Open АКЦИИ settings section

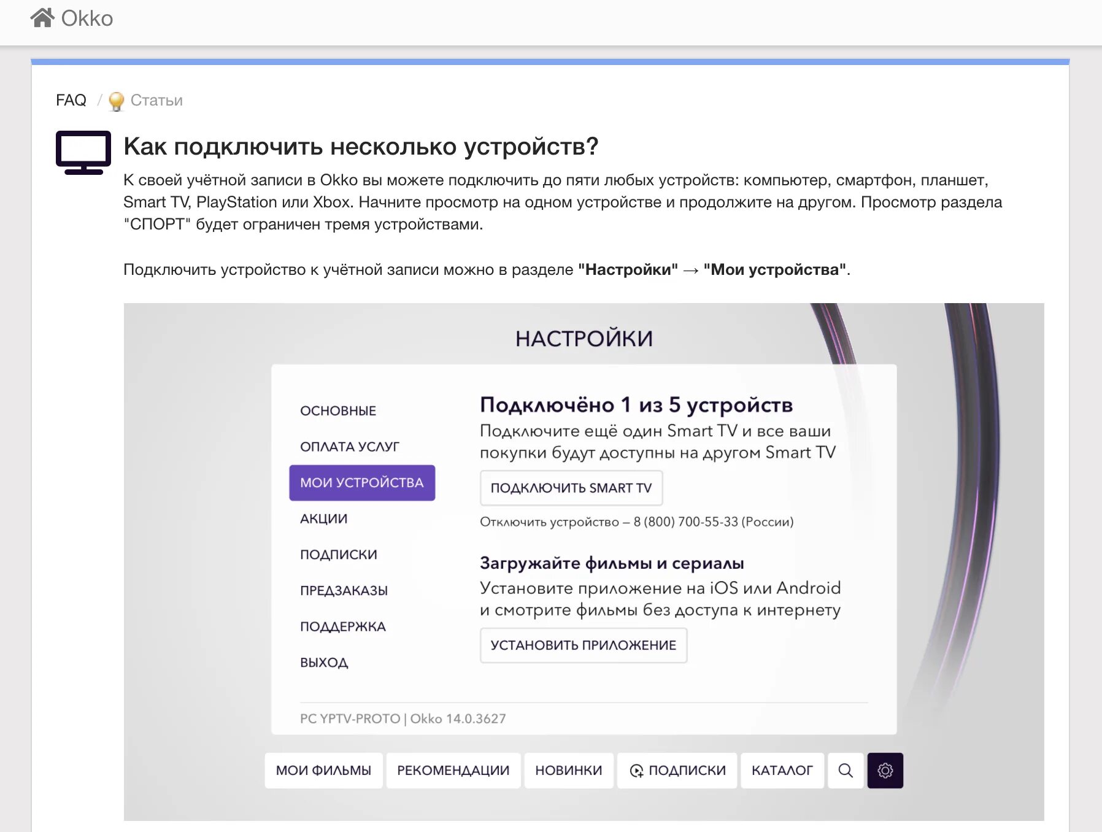coord(324,519)
